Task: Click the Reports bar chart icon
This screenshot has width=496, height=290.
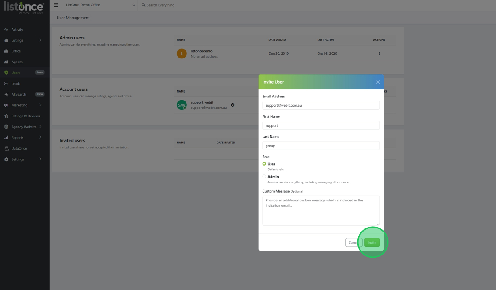Action: [x=6, y=138]
